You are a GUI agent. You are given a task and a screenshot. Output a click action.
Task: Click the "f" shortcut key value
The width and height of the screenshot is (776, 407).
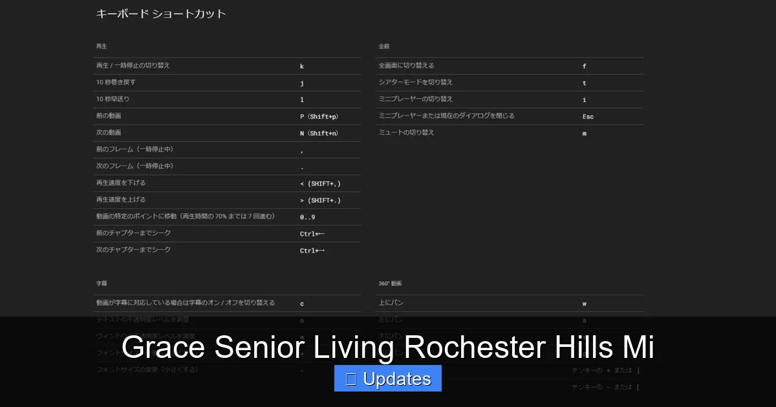[585, 67]
